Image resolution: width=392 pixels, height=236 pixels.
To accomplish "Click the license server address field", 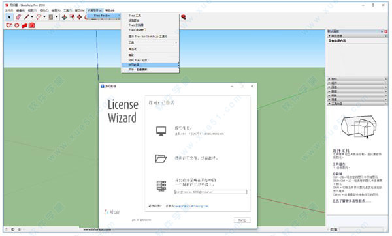I will pos(210,192).
